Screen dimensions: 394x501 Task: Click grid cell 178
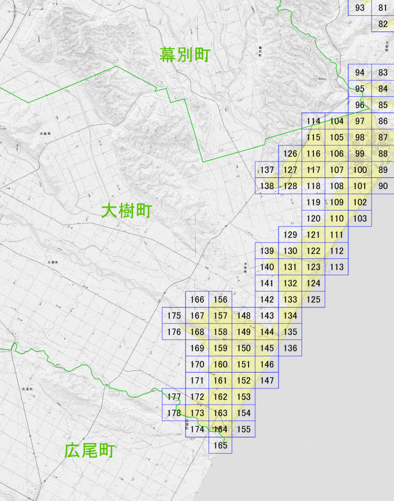[174, 413]
